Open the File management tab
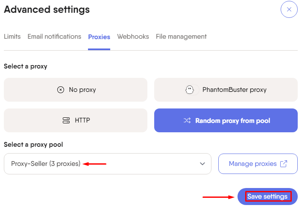The image size is (302, 208). tap(181, 37)
